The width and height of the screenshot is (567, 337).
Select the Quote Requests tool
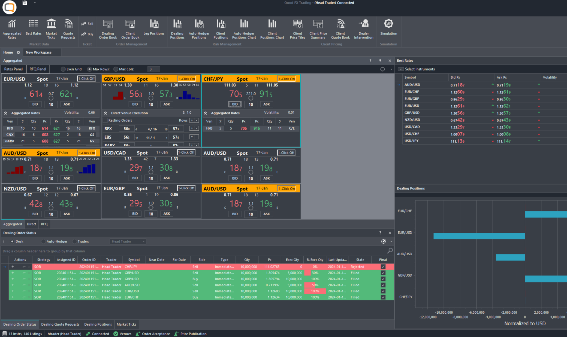[x=68, y=29]
